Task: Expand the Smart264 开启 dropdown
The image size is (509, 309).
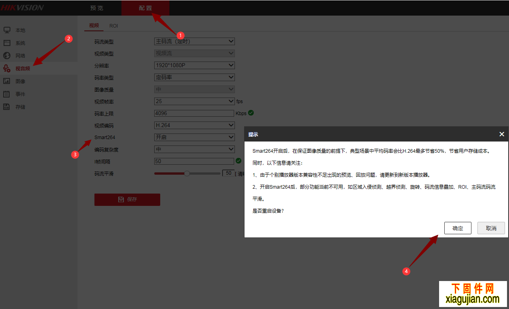Action: (x=195, y=137)
